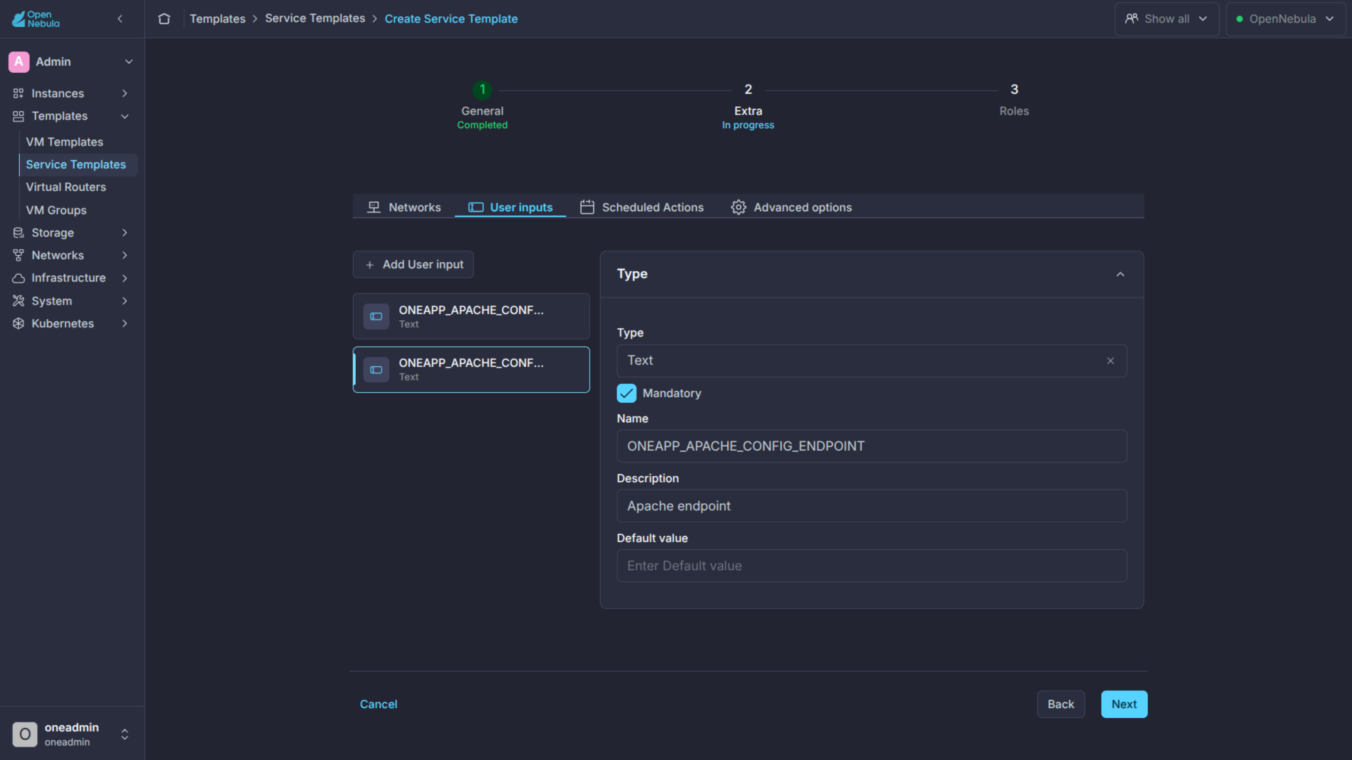Click the Cancel link
Viewport: 1352px width, 760px height.
(378, 704)
